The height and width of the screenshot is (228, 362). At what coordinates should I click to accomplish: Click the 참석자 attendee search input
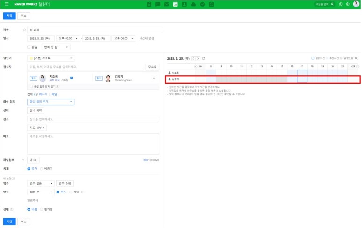86,67
